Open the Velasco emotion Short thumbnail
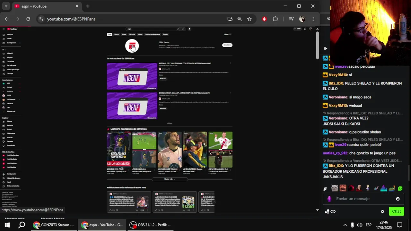 170,150
